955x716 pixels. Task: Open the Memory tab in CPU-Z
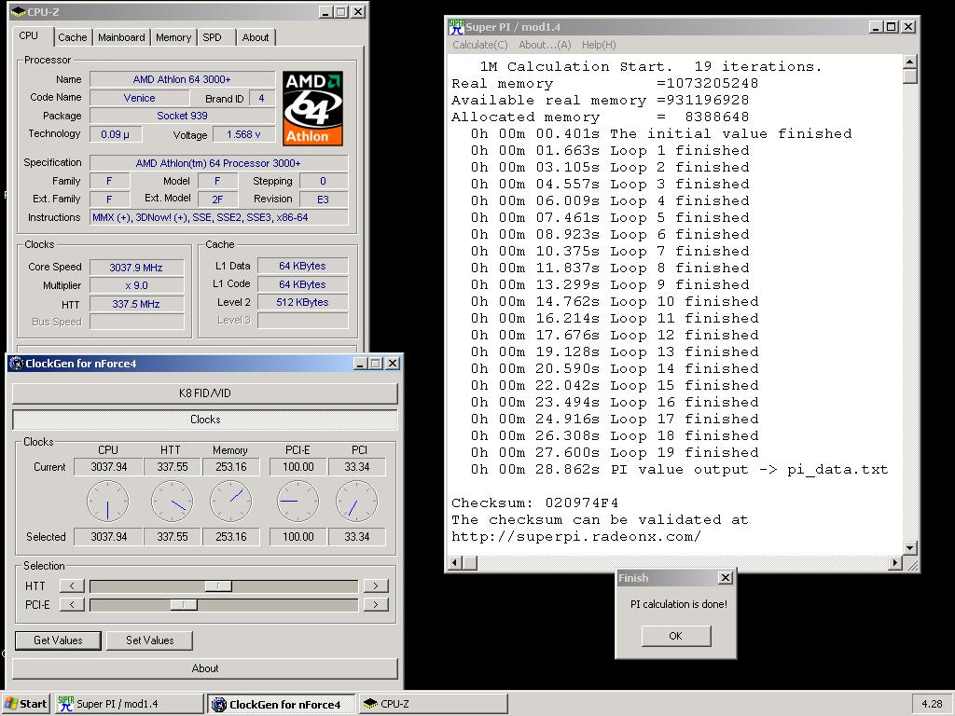pyautogui.click(x=173, y=37)
